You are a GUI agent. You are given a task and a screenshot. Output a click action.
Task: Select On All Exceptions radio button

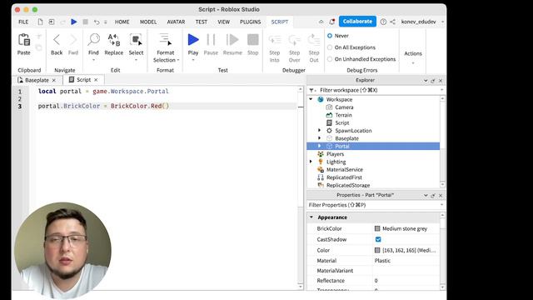coord(330,47)
